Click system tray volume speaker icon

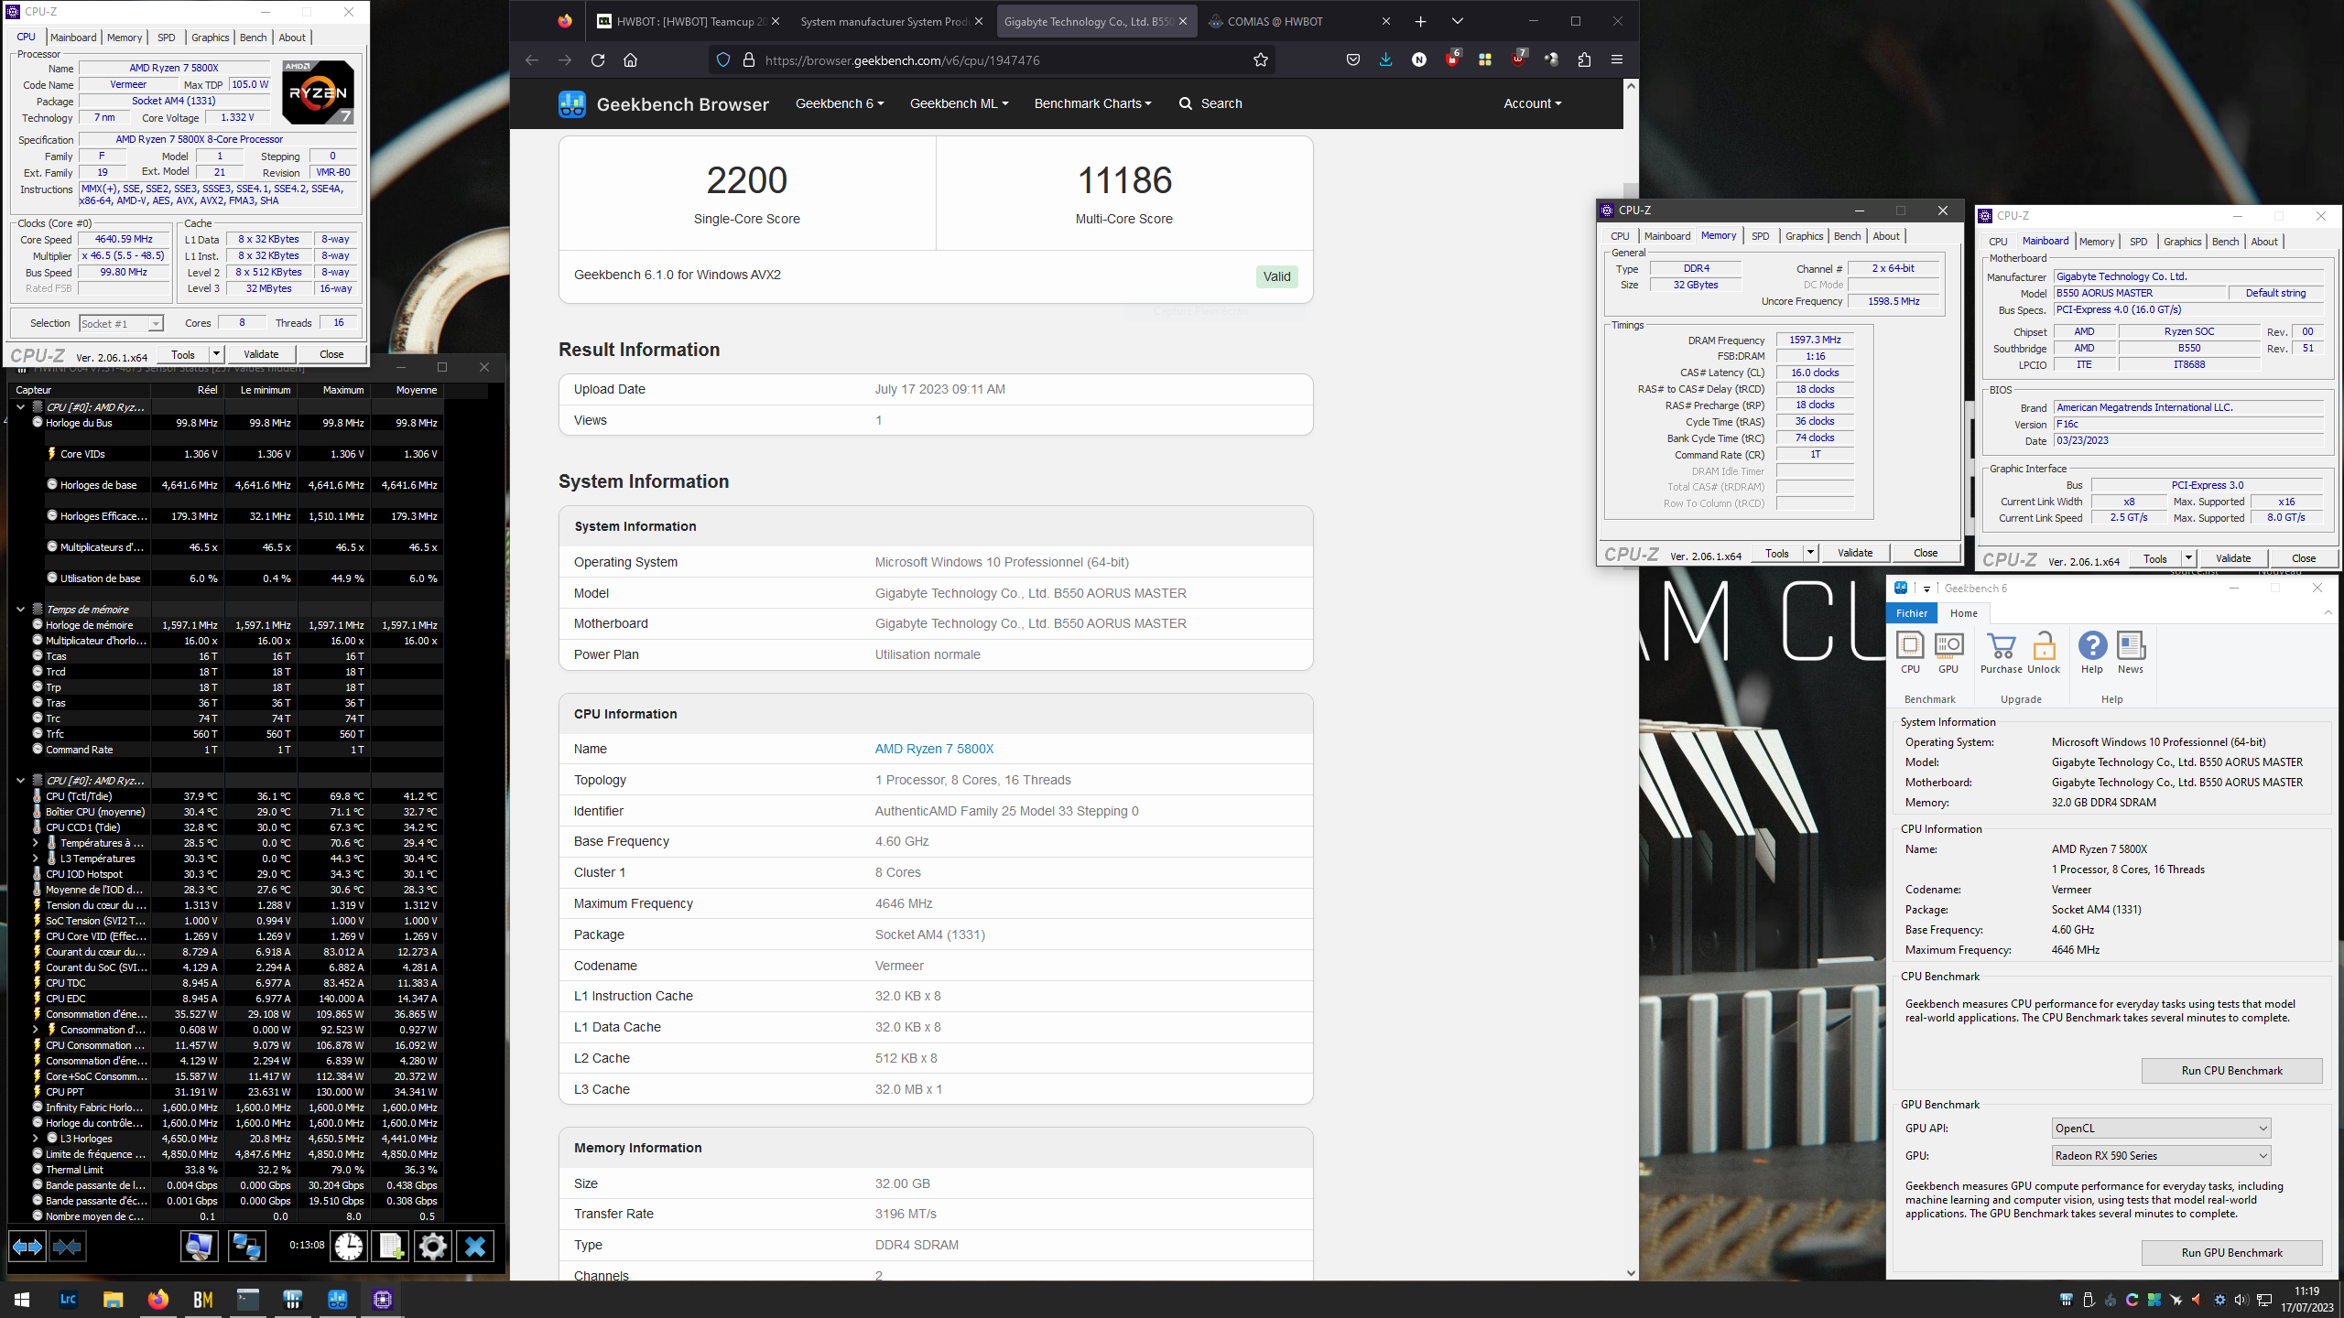coord(2241,1300)
